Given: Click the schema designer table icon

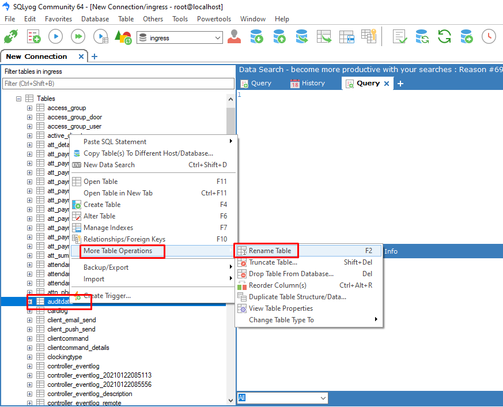Looking at the screenshot, I should (346, 36).
